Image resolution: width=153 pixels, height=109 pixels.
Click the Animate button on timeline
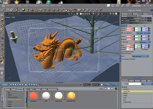coord(4,84)
